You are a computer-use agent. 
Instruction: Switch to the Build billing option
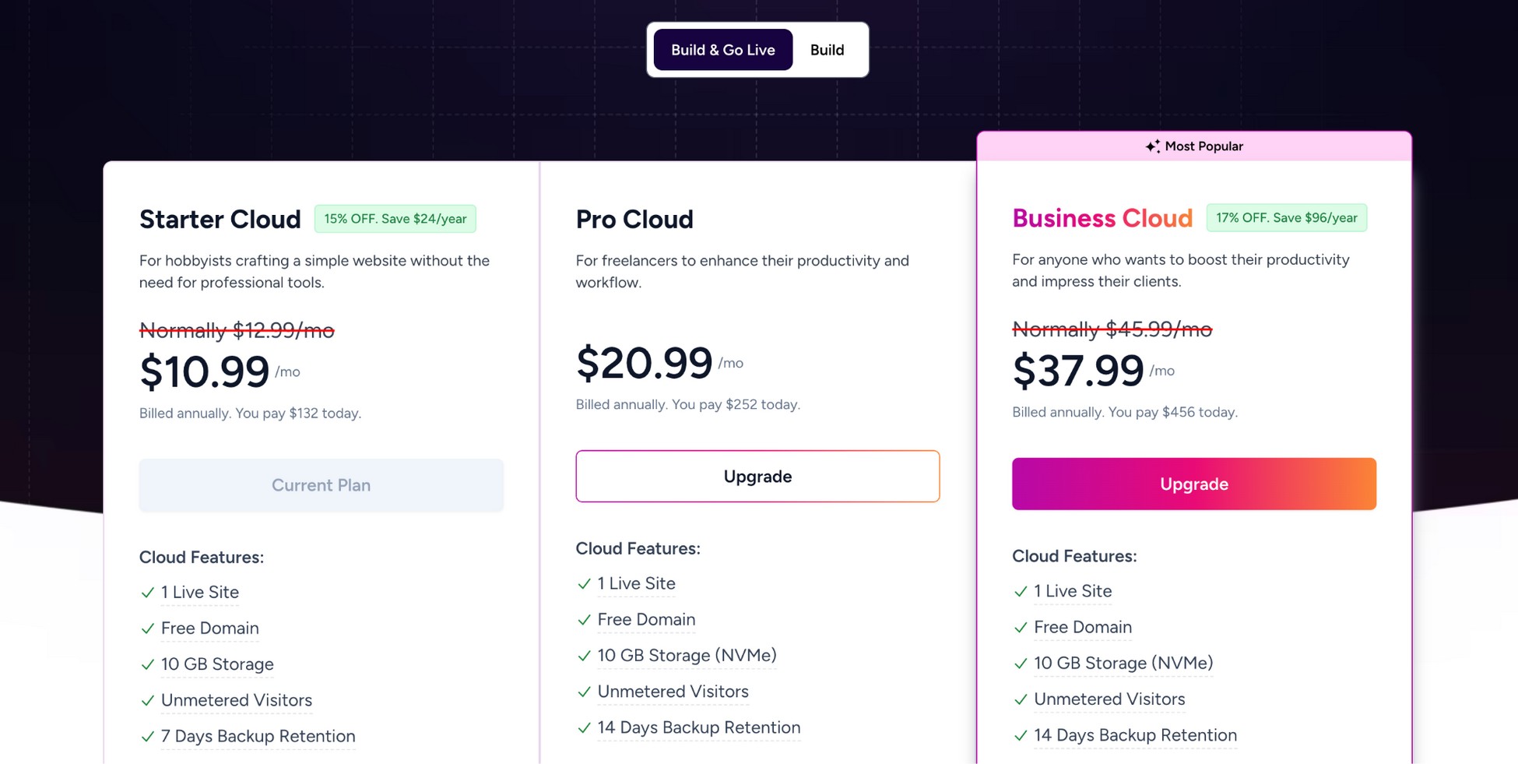(x=827, y=50)
